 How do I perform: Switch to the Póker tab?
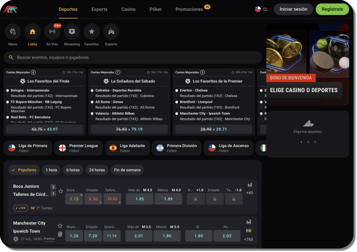click(156, 9)
